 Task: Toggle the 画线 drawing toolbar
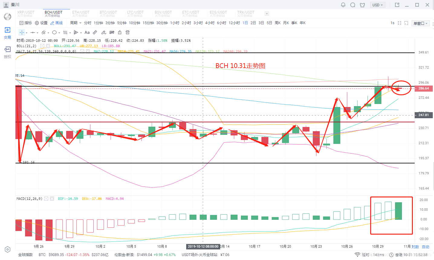click(57, 23)
